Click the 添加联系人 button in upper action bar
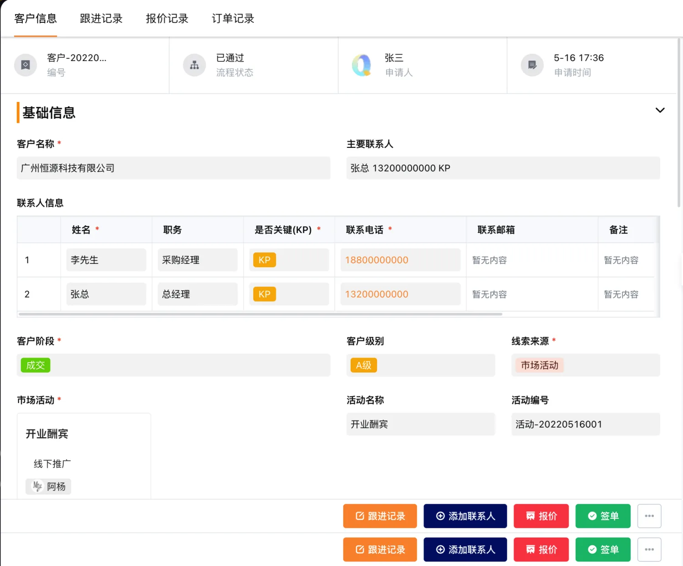This screenshot has height=566, width=683. click(465, 516)
